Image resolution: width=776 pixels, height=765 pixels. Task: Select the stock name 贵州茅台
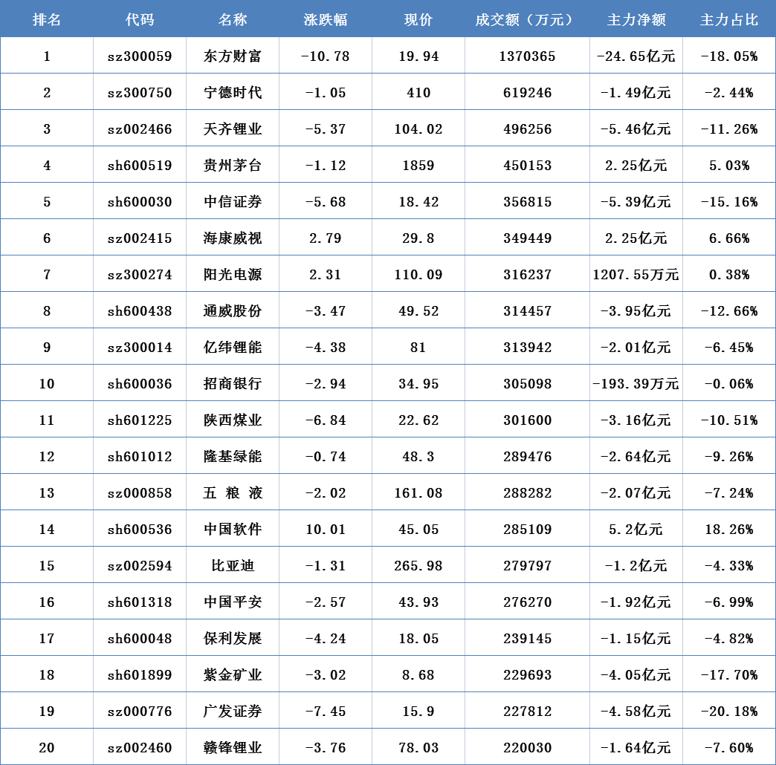pos(233,165)
